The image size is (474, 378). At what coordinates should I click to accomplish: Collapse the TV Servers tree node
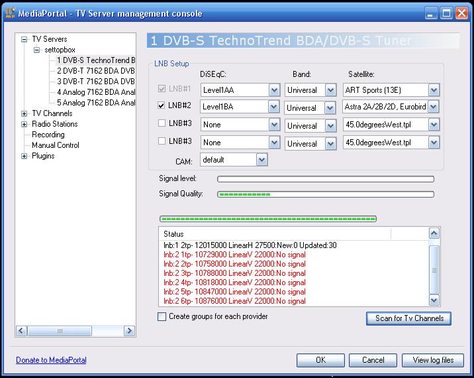(x=24, y=39)
